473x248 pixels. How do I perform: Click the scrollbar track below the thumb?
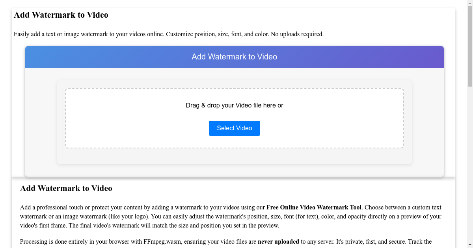470,157
